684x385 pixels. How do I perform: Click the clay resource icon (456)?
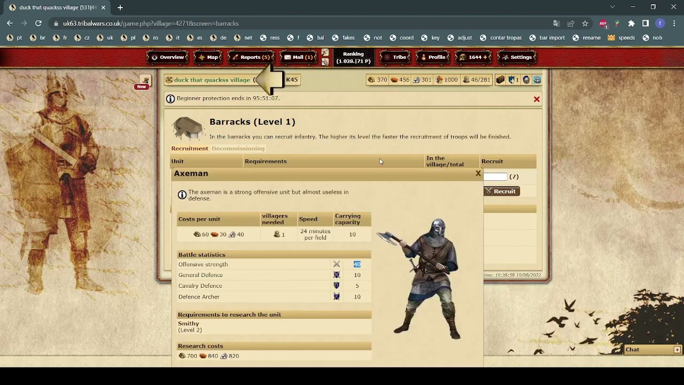[394, 80]
